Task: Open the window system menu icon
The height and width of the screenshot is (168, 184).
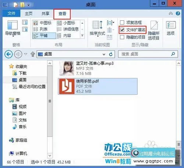Action: point(5,5)
